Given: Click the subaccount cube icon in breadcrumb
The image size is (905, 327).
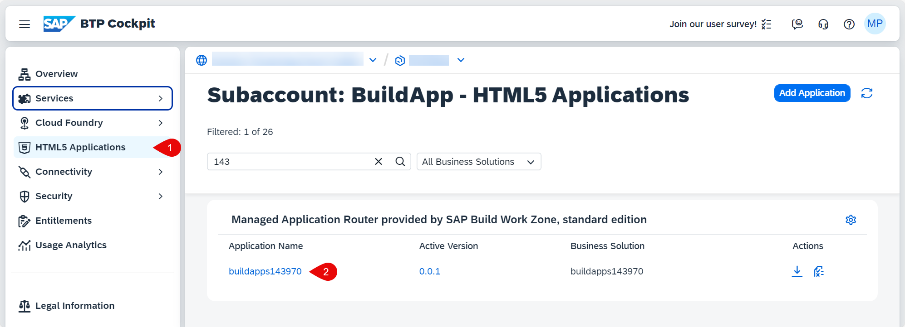Looking at the screenshot, I should coord(400,60).
